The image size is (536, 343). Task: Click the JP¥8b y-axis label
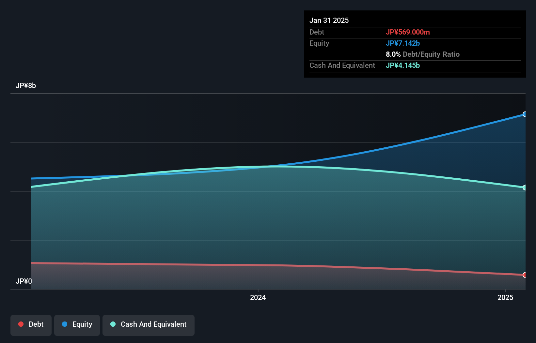tap(26, 85)
